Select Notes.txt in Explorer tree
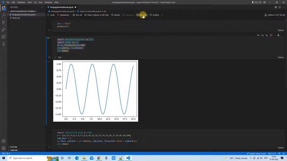The width and height of the screenshot is (287, 161). (26, 18)
